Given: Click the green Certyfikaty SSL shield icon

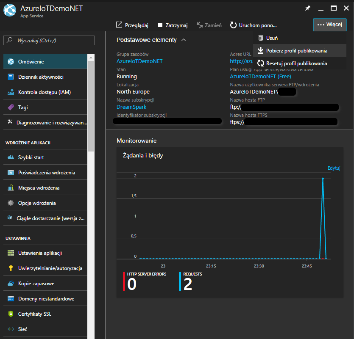Looking at the screenshot, I should 11,314.
